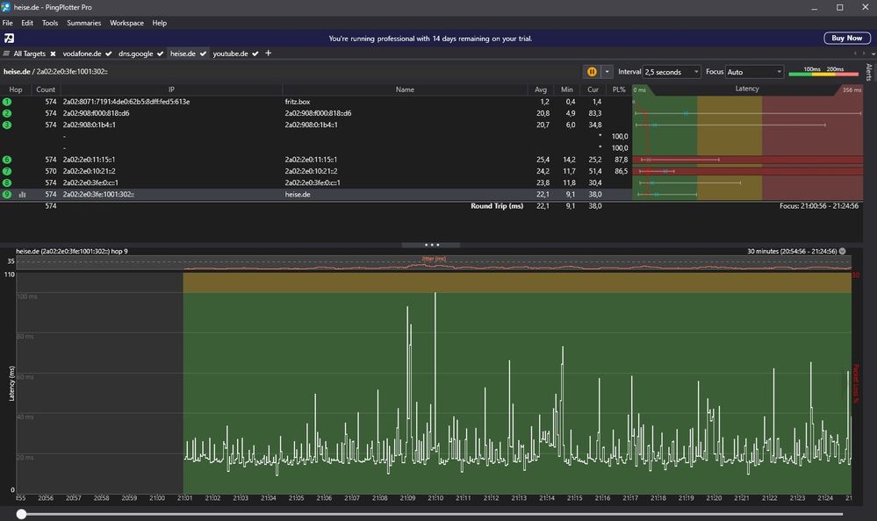Close the All Targets tab
Viewport: 877px width, 521px height.
(53, 54)
